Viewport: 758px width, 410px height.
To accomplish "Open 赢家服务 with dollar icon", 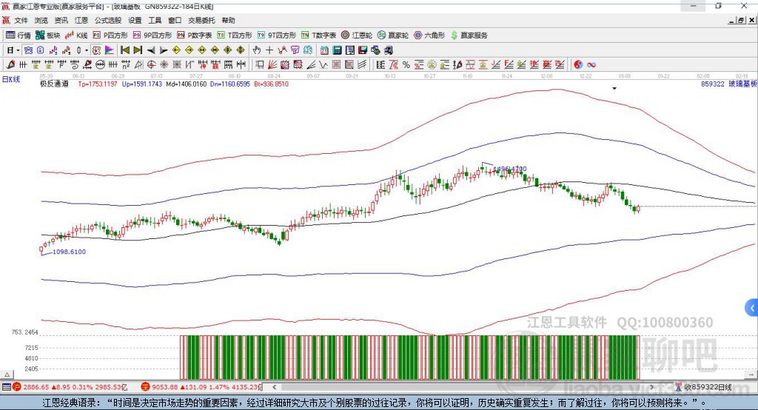I will [469, 36].
